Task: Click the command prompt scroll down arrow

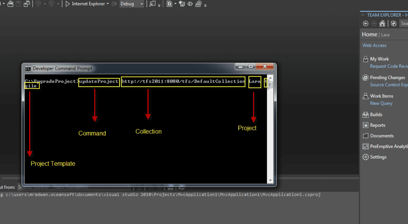Action: point(270,180)
